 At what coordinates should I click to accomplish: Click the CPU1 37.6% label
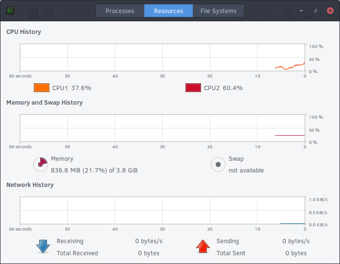tap(72, 88)
